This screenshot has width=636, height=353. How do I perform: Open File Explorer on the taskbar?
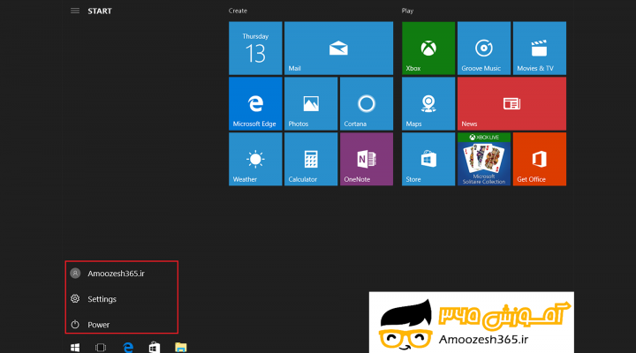click(181, 348)
